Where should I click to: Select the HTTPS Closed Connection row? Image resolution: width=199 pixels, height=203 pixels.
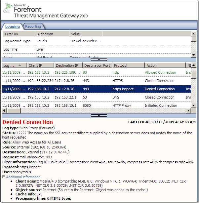point(96,81)
